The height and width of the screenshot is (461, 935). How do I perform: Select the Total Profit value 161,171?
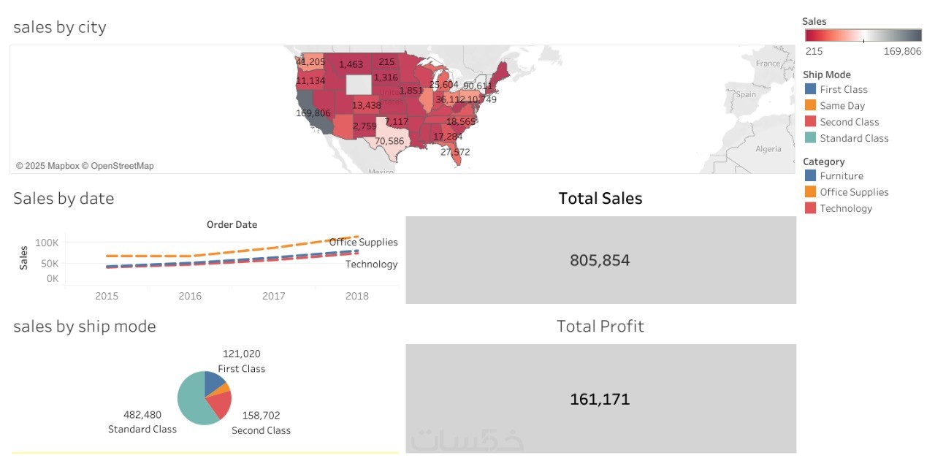pos(600,399)
